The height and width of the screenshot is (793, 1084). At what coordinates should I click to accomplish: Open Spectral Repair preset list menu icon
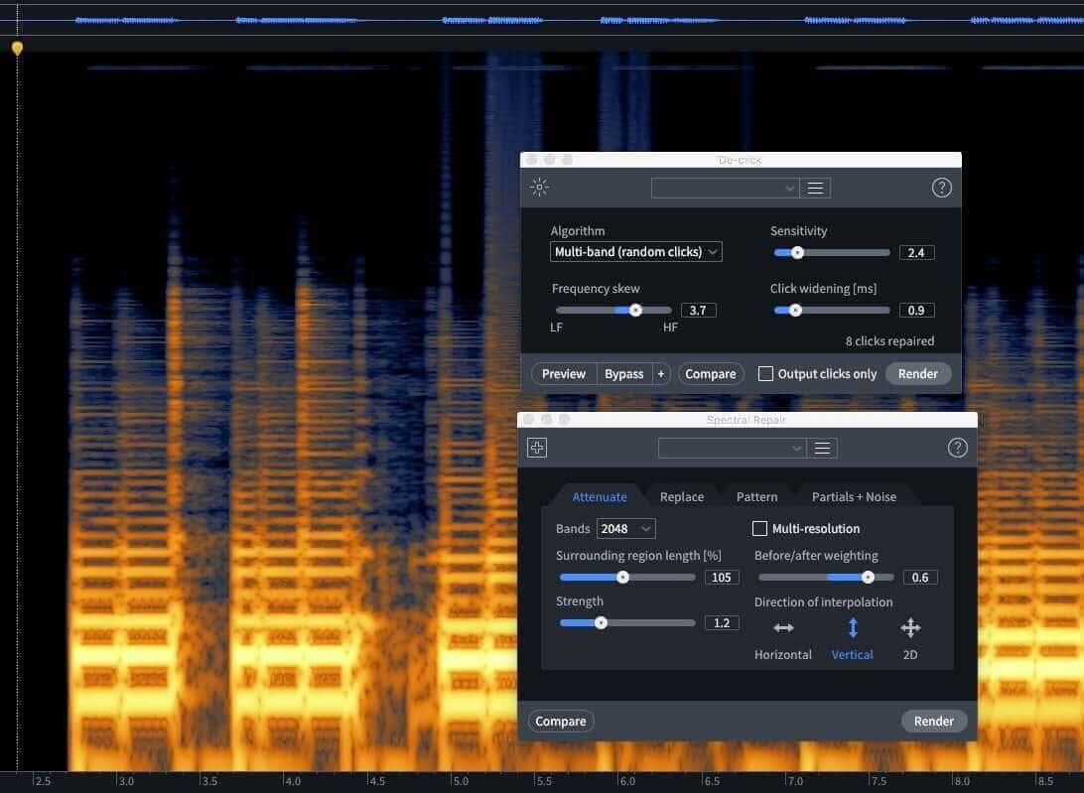[822, 448]
